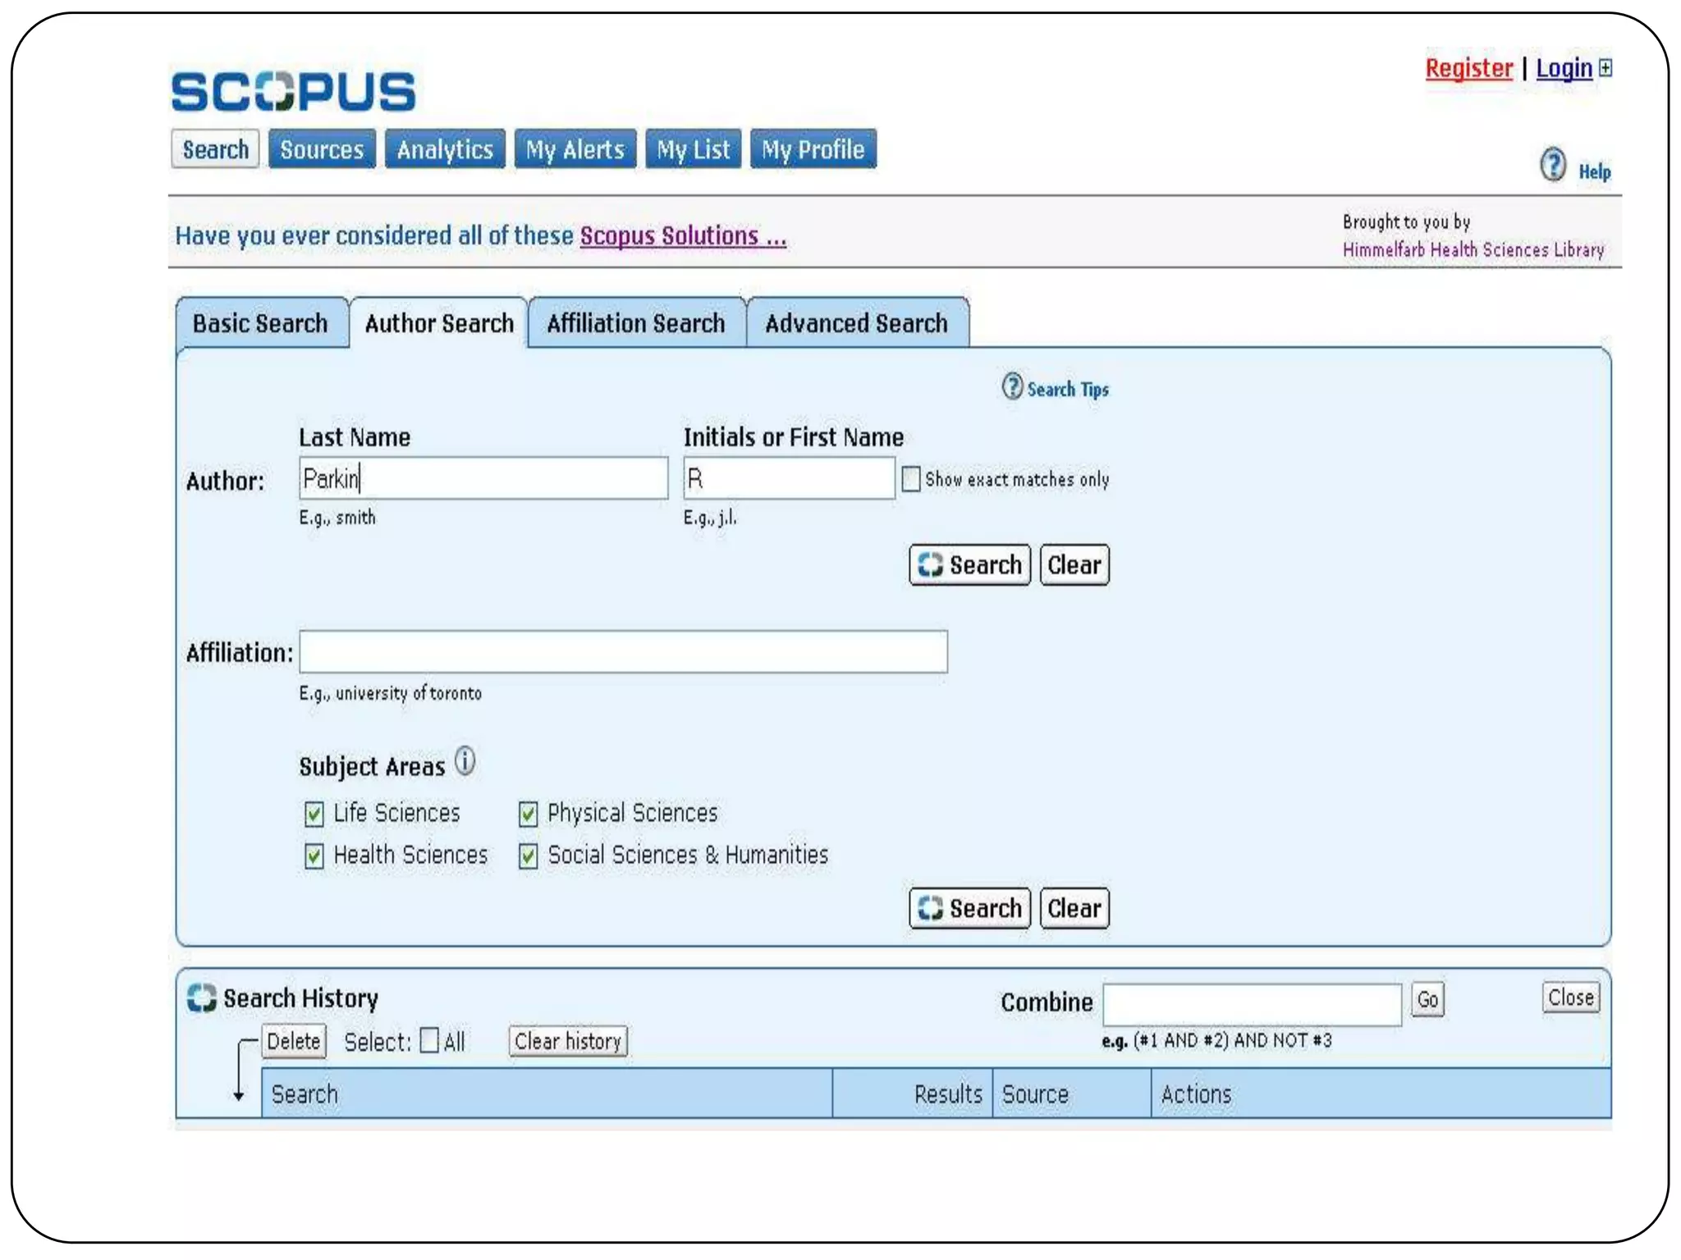Click the Clear history button
The height and width of the screenshot is (1260, 1681).
pyautogui.click(x=568, y=1041)
